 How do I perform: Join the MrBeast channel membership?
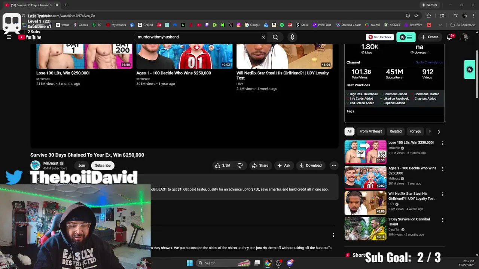tap(82, 166)
